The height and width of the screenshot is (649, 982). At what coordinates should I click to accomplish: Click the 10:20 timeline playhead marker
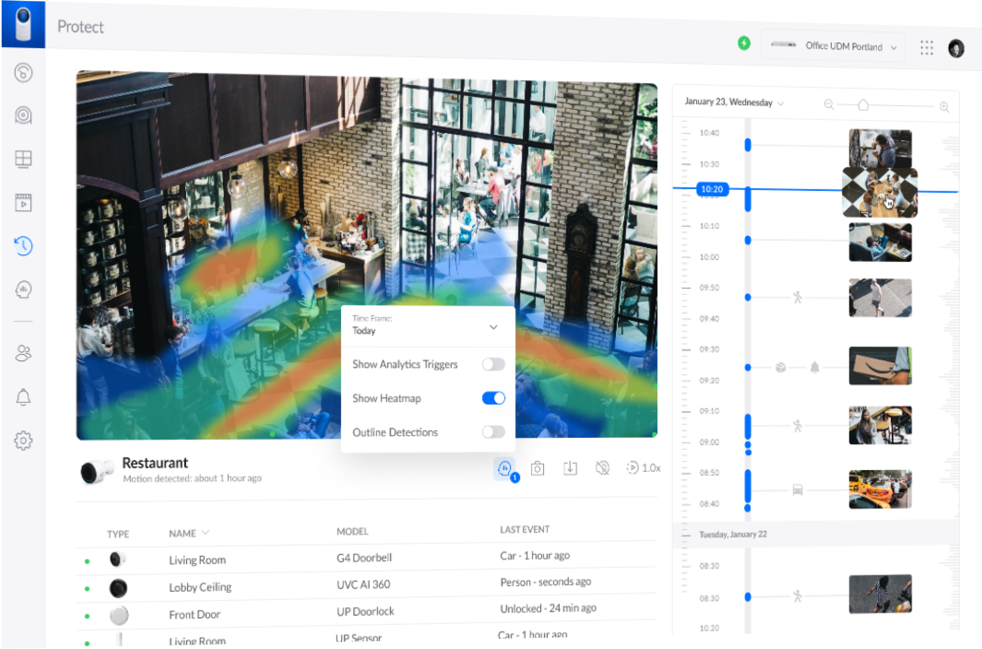point(712,189)
